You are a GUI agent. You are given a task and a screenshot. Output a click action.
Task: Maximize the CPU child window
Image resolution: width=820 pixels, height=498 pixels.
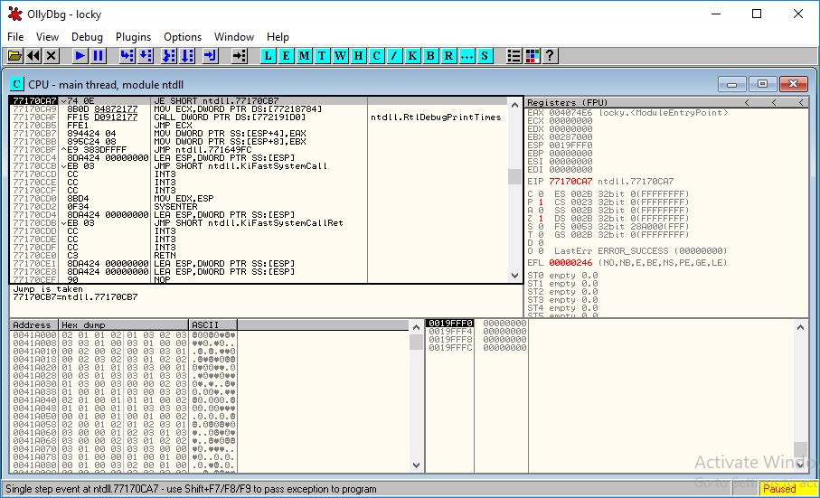pyautogui.click(x=762, y=84)
